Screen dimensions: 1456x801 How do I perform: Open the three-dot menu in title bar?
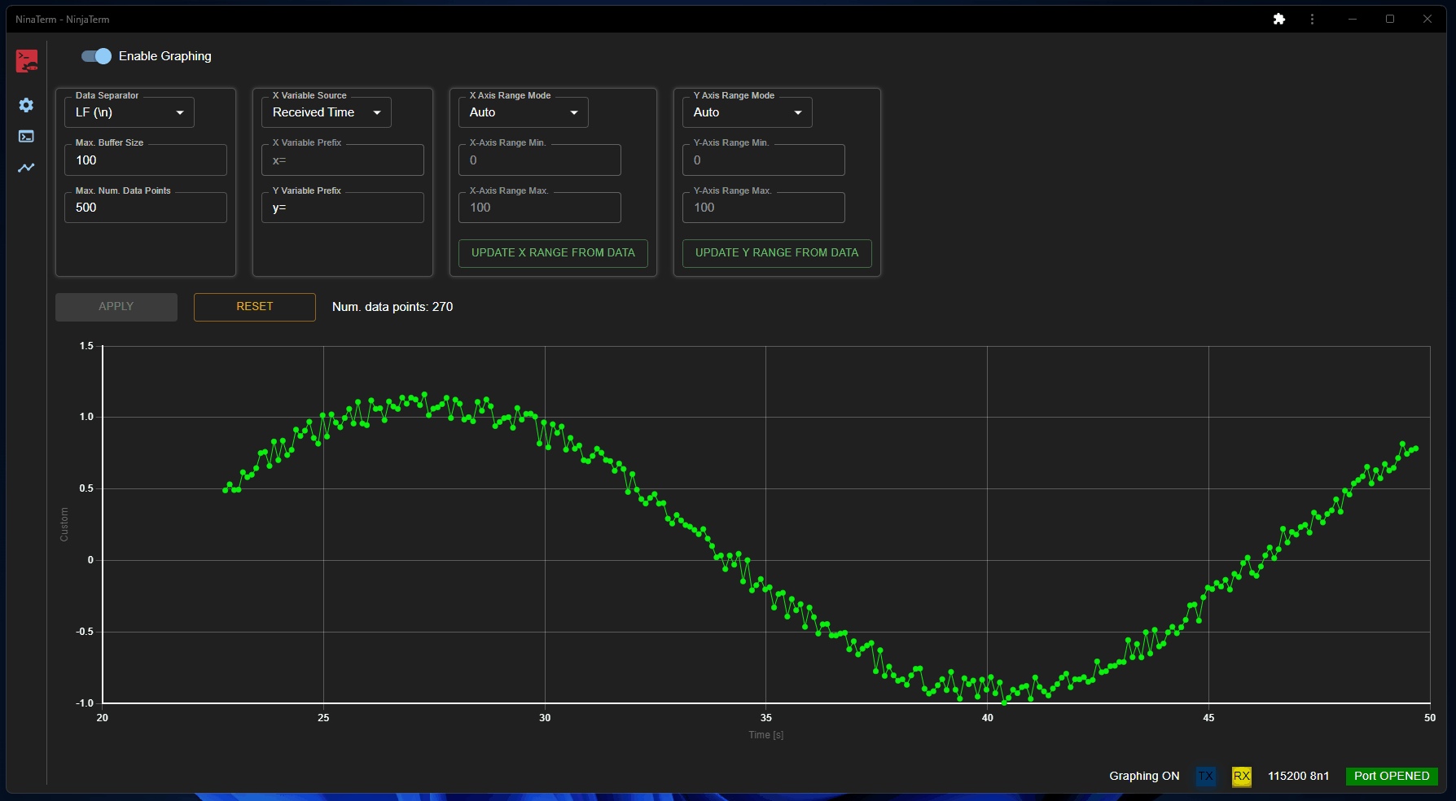[1312, 19]
